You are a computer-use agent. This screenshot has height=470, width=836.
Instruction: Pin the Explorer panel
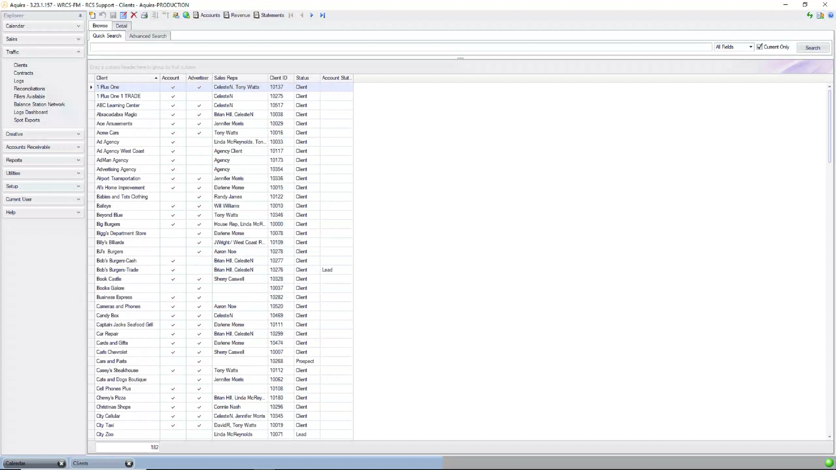(x=80, y=15)
